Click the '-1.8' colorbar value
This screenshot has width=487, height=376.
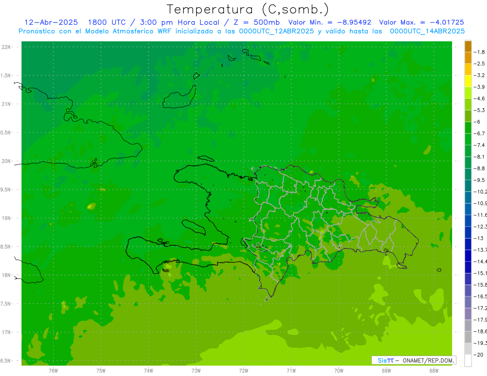tap(479, 52)
